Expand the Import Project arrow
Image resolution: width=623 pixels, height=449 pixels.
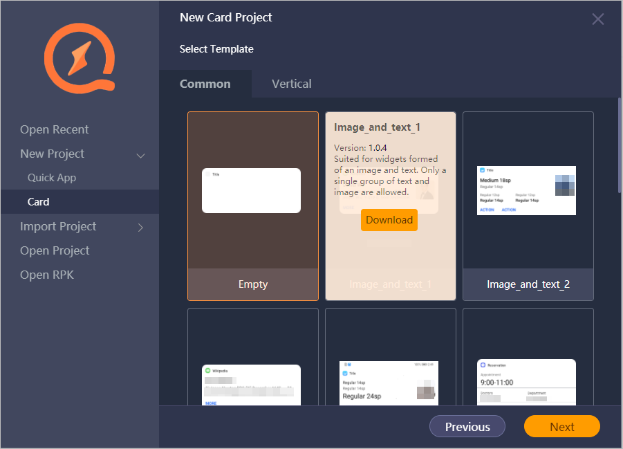tap(140, 228)
